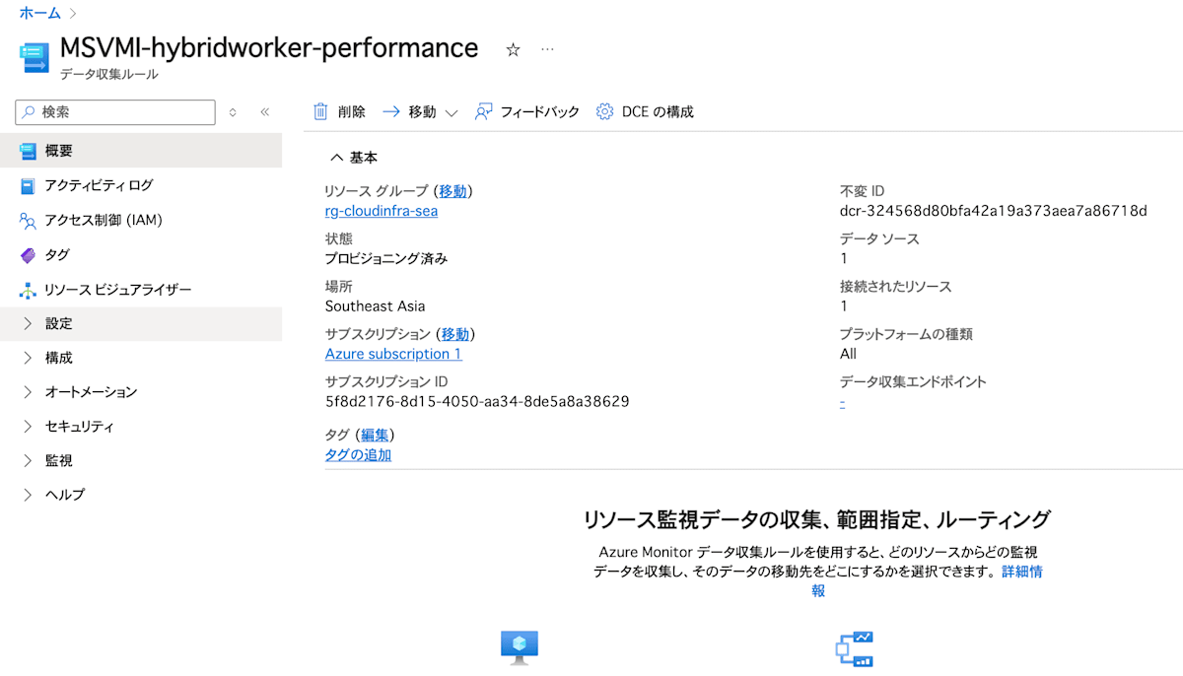Favorite this resource with the star icon
This screenshot has width=1183, height=676.
513,50
